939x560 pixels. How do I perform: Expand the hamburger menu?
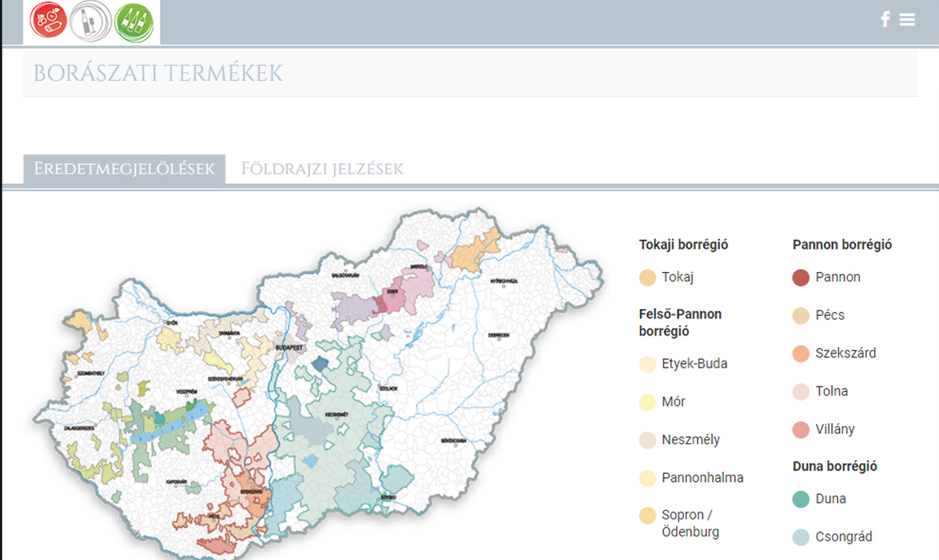pos(907,20)
